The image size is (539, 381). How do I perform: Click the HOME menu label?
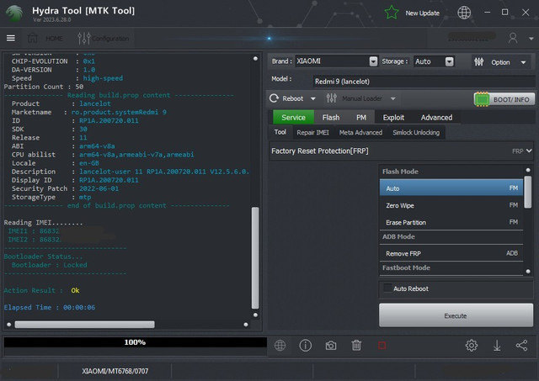tap(54, 38)
